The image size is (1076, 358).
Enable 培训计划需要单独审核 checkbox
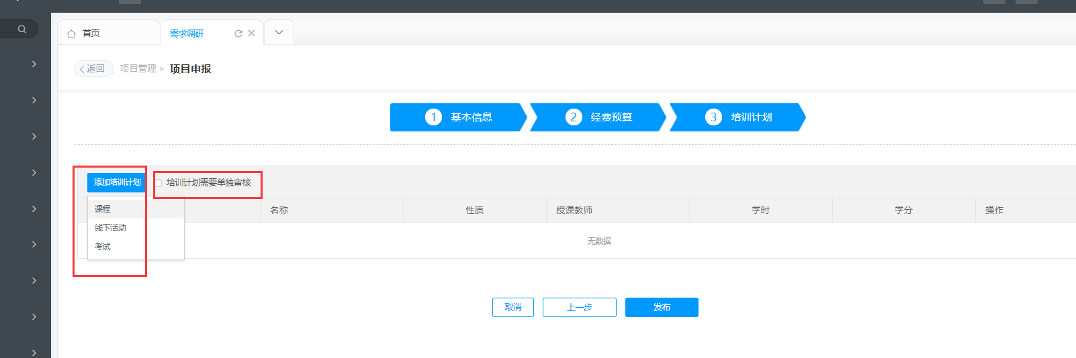tap(159, 183)
